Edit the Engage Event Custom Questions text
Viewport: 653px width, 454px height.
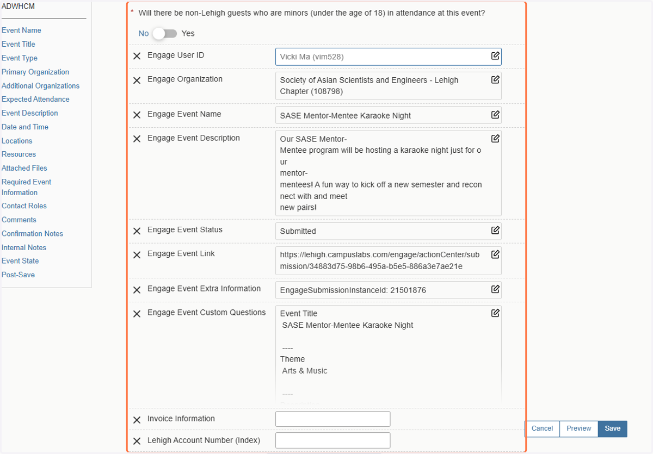pos(495,313)
